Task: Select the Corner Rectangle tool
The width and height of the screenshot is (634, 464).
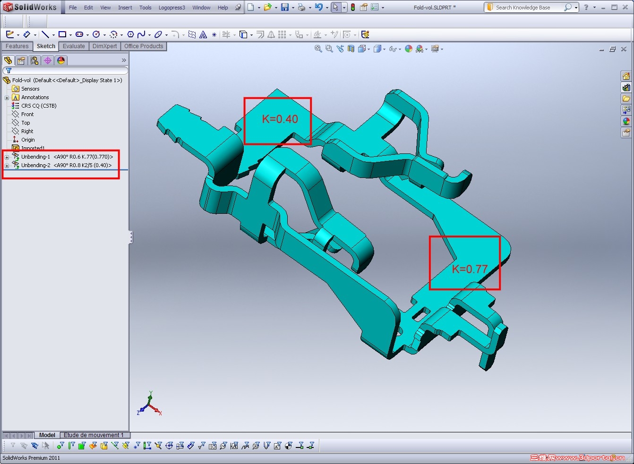Action: (62, 34)
